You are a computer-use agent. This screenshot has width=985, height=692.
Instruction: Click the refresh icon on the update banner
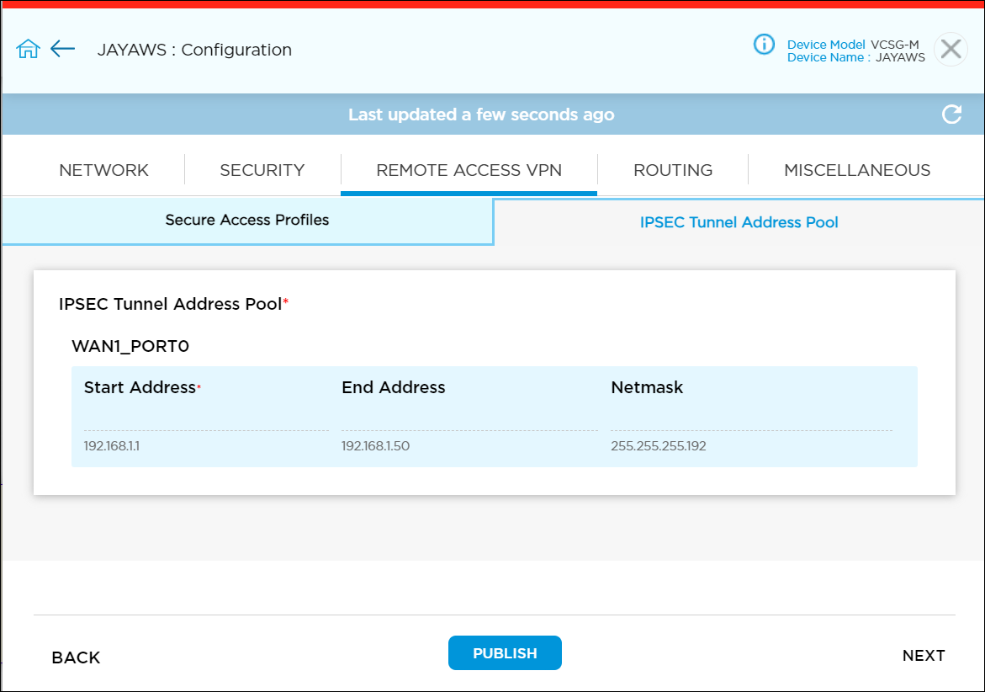(x=951, y=114)
